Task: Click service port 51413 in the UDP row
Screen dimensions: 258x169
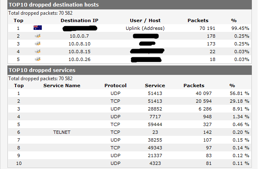Action: (x=155, y=93)
